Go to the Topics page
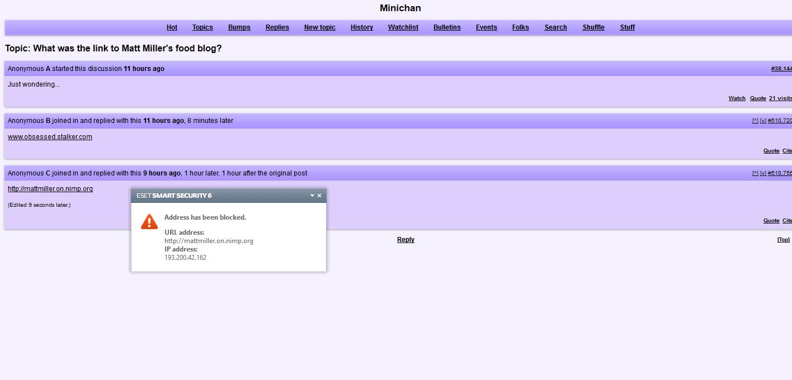Image resolution: width=792 pixels, height=380 pixels. [x=202, y=27]
